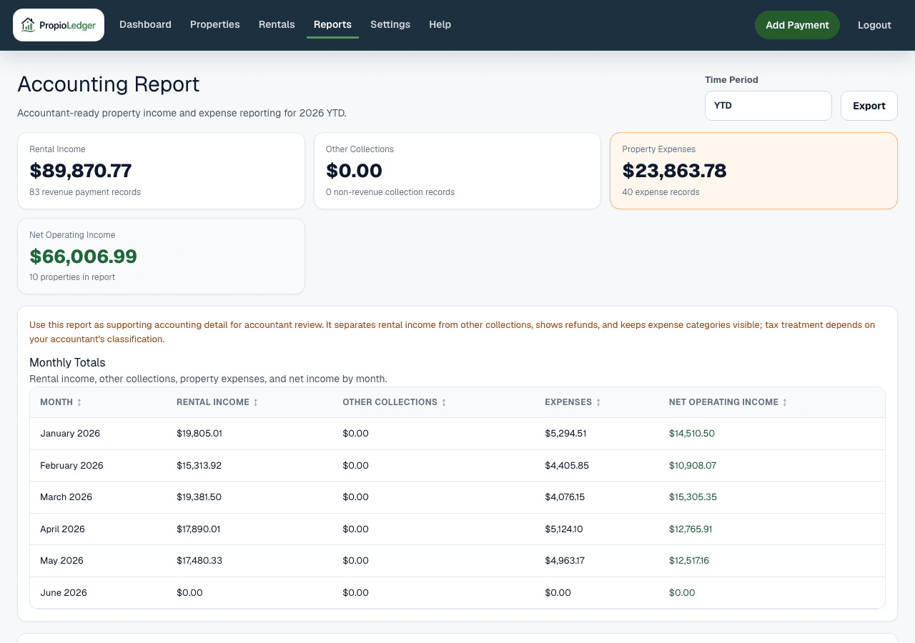Image resolution: width=915 pixels, height=643 pixels.
Task: Sort by Rental Income column arrows
Action: click(255, 403)
